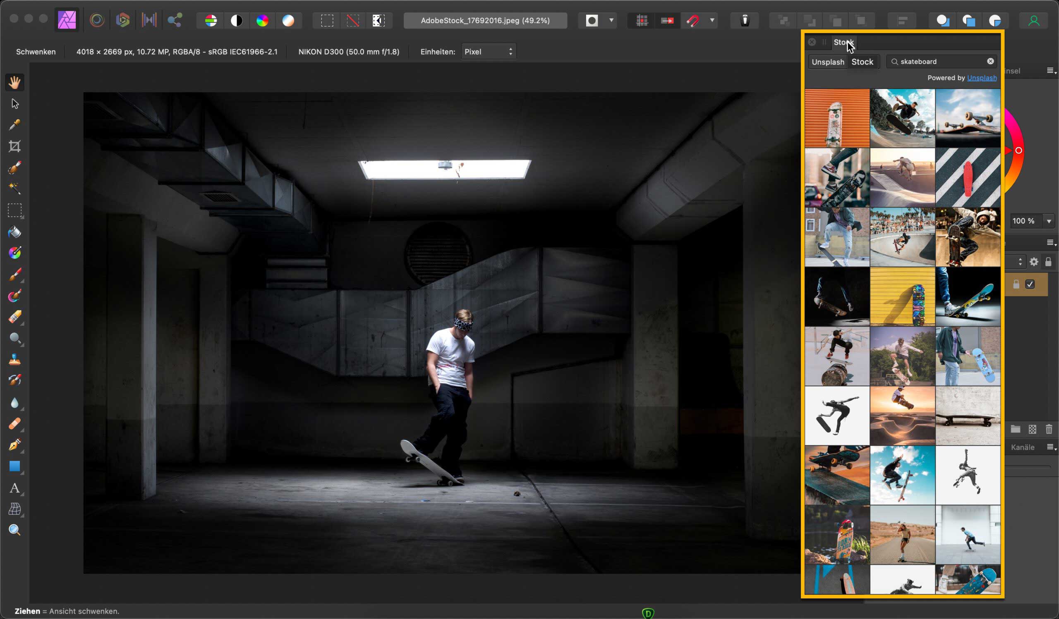The image size is (1059, 619).
Task: Click the Auto White Balance icon
Action: [288, 21]
